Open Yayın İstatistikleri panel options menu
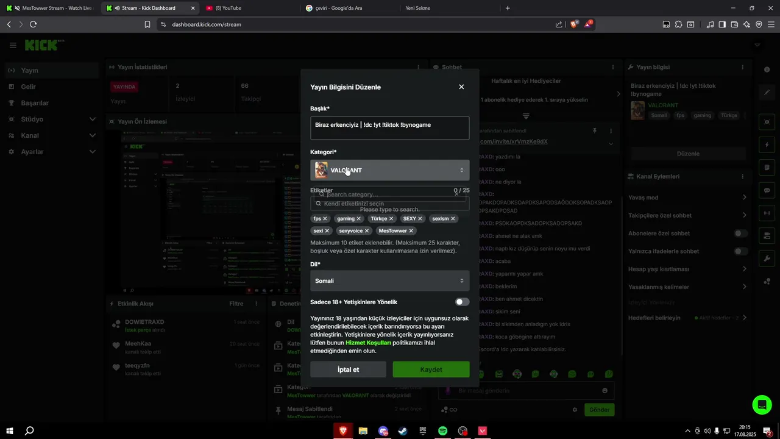 419,67
